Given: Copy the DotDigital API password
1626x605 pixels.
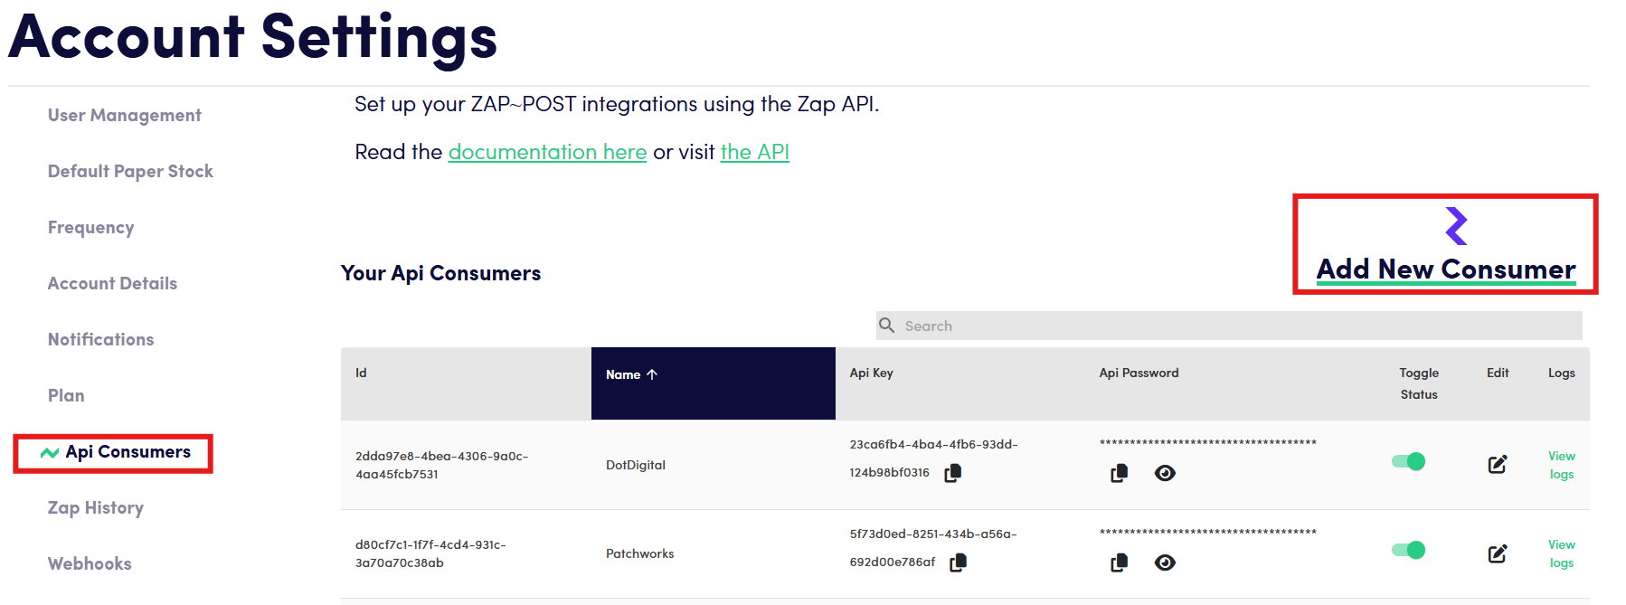Looking at the screenshot, I should (x=1119, y=473).
